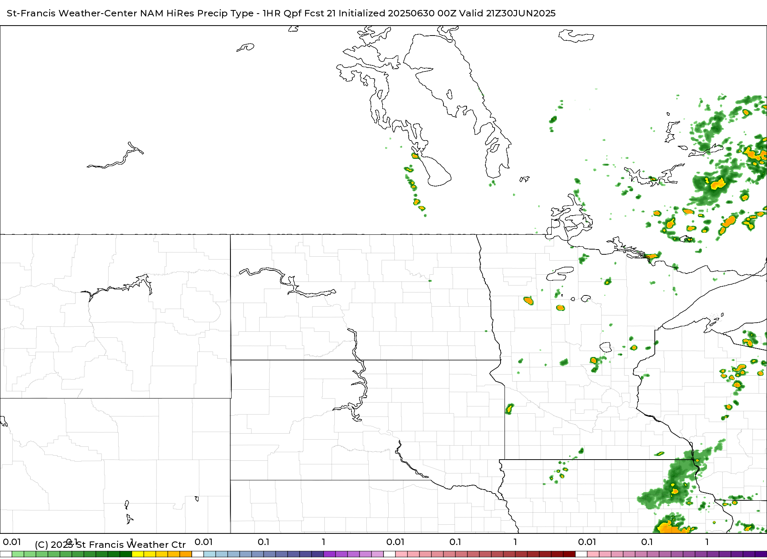This screenshot has height=559, width=767.
Task: Select the darkest purple swatch ending the last scale
Action: click(x=761, y=554)
